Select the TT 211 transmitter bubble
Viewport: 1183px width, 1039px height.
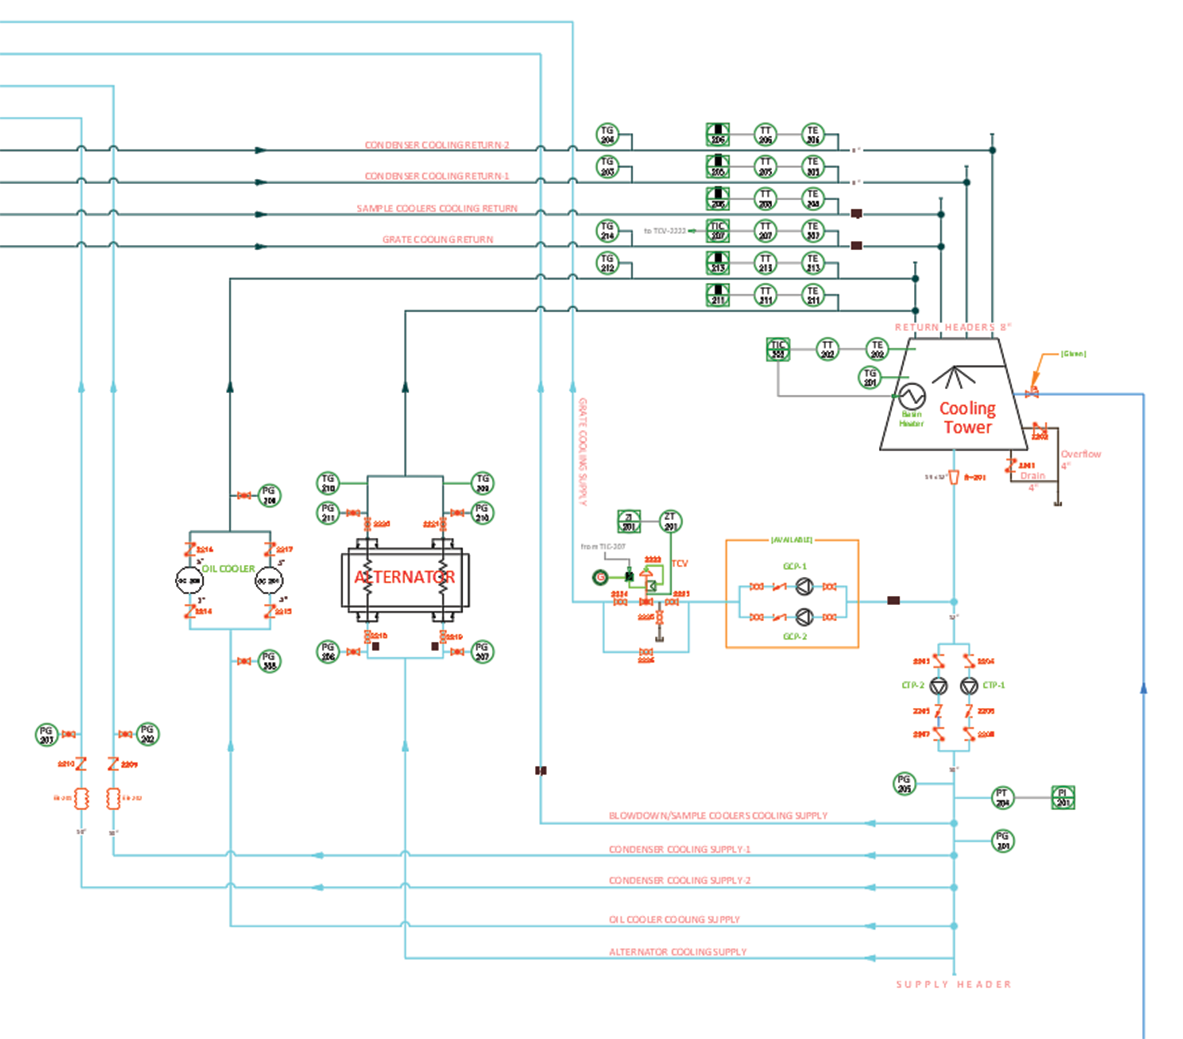click(x=765, y=295)
